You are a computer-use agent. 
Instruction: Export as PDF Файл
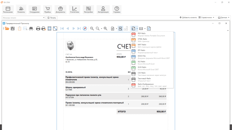coord(152,35)
